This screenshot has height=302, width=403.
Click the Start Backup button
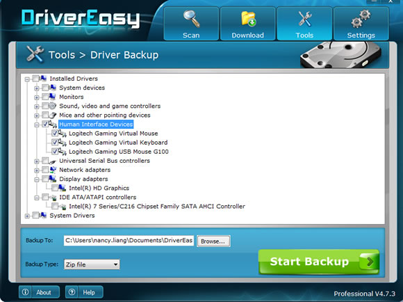[x=319, y=262]
